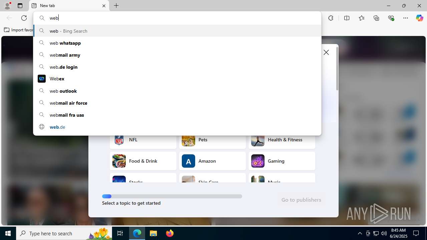The image size is (427, 240).
Task: Choose the 'web whatsapp' suggestion
Action: click(x=177, y=43)
